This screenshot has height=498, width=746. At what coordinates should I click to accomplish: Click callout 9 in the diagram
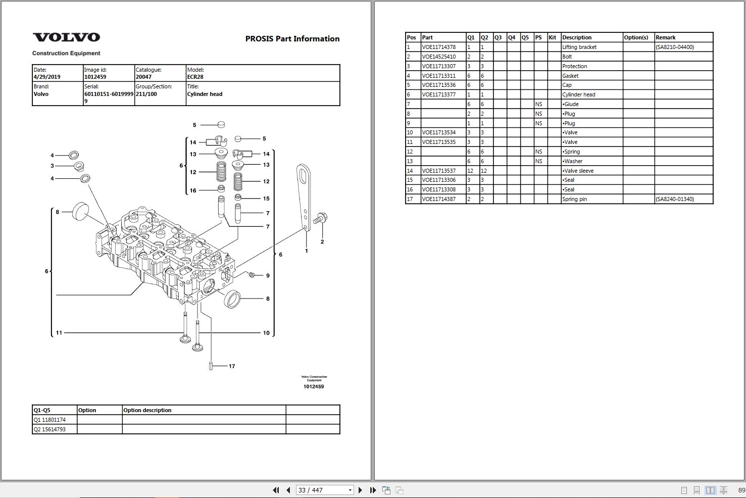pyautogui.click(x=268, y=276)
